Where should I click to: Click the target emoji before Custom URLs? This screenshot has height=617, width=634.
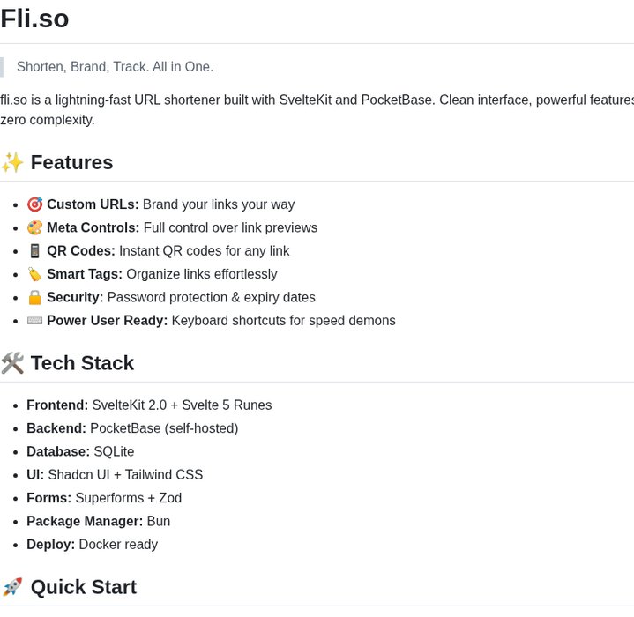[34, 204]
